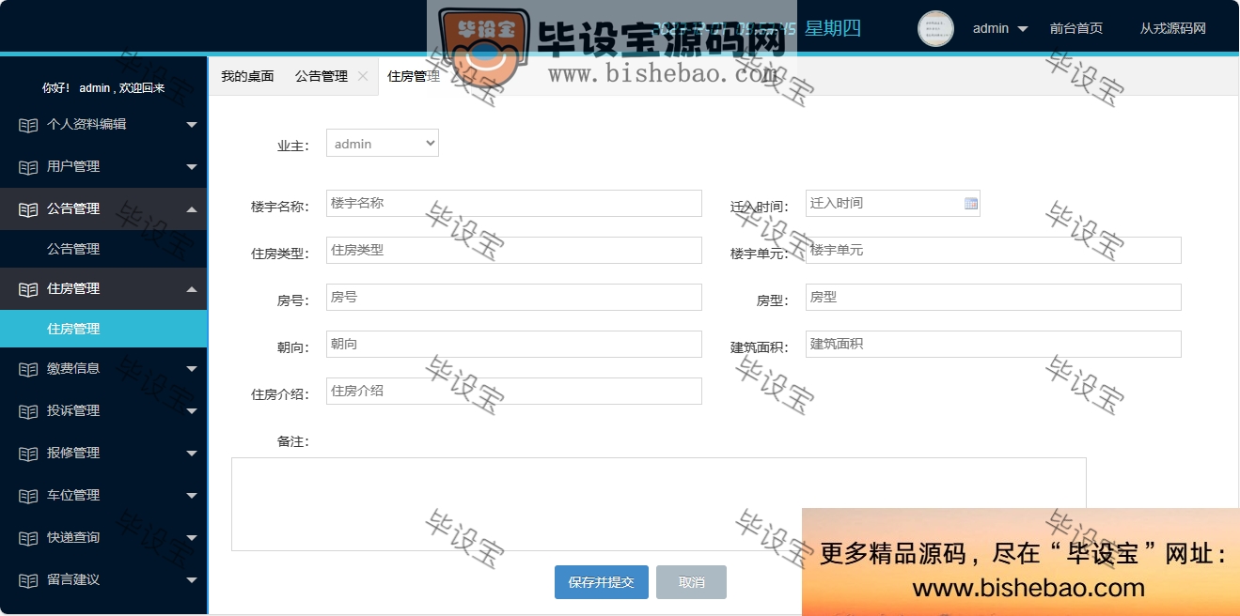Focus the 楼宇单元 input field
The image size is (1240, 616).
(x=994, y=250)
